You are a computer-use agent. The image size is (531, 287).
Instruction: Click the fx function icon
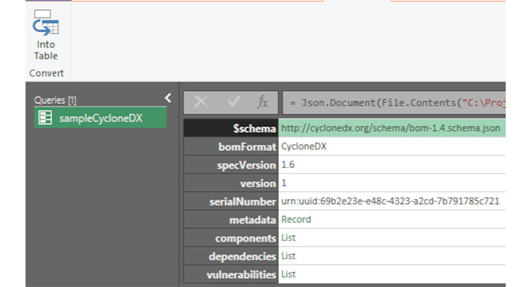[x=262, y=102]
